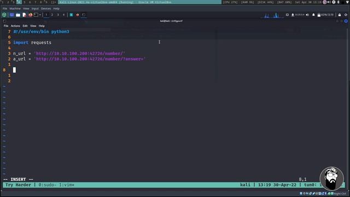
Task: Click the 'Right Ctrl' host key indicator
Action: coord(340,194)
